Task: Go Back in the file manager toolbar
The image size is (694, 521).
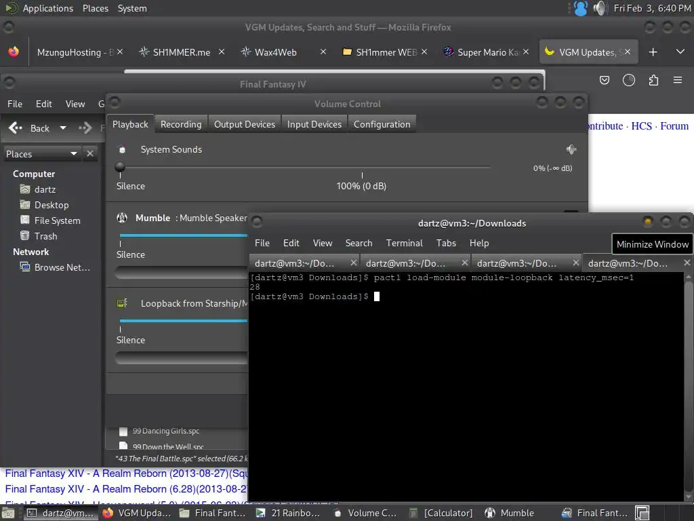Action: point(28,128)
